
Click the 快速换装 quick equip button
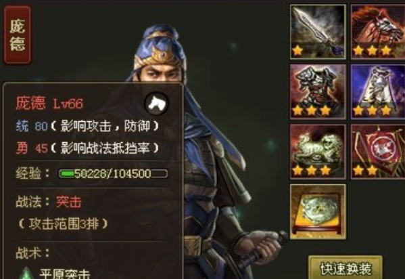[346, 268]
